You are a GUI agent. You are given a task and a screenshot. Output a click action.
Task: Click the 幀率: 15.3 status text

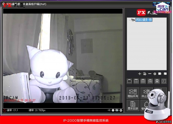pyautogui.click(x=12, y=110)
